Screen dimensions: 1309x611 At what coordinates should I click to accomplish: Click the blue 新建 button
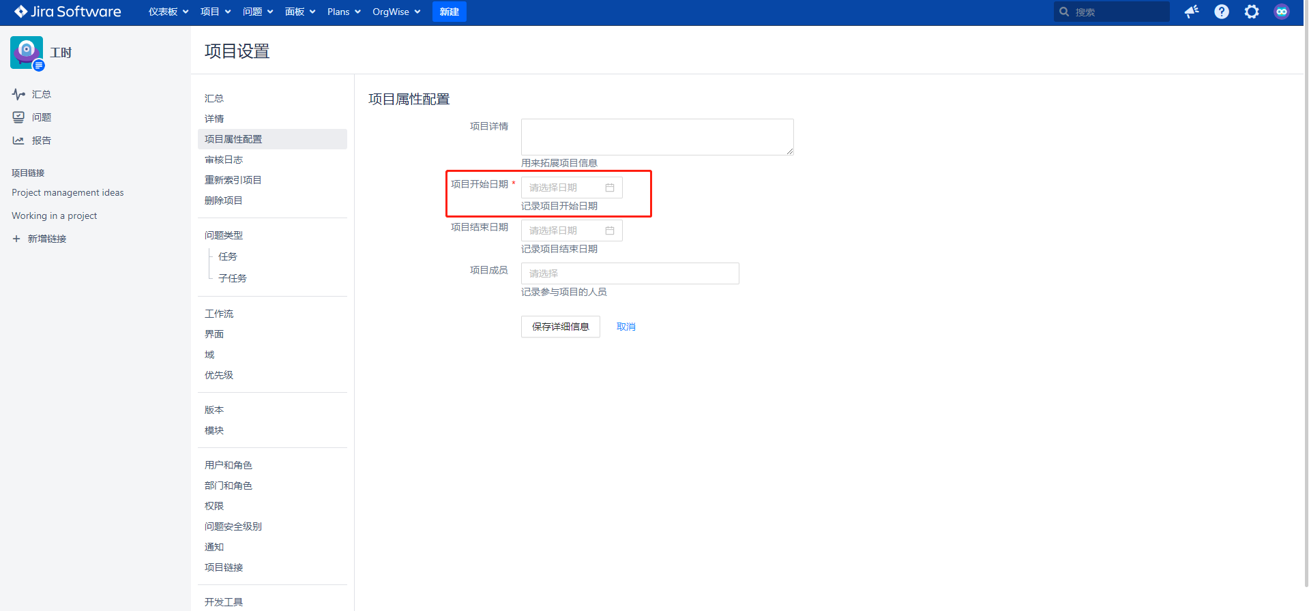(x=449, y=12)
